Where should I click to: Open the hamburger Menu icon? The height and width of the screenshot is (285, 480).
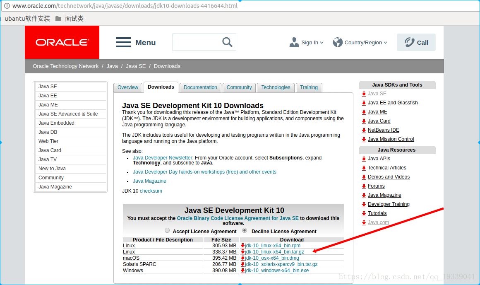coord(123,42)
